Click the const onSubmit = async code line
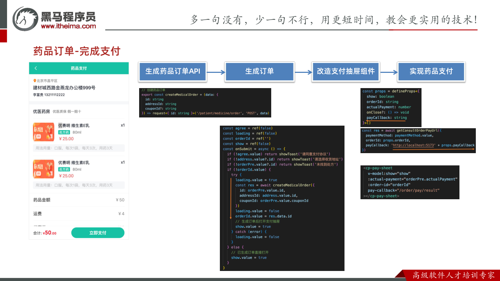The height and width of the screenshot is (281, 500). (254, 149)
